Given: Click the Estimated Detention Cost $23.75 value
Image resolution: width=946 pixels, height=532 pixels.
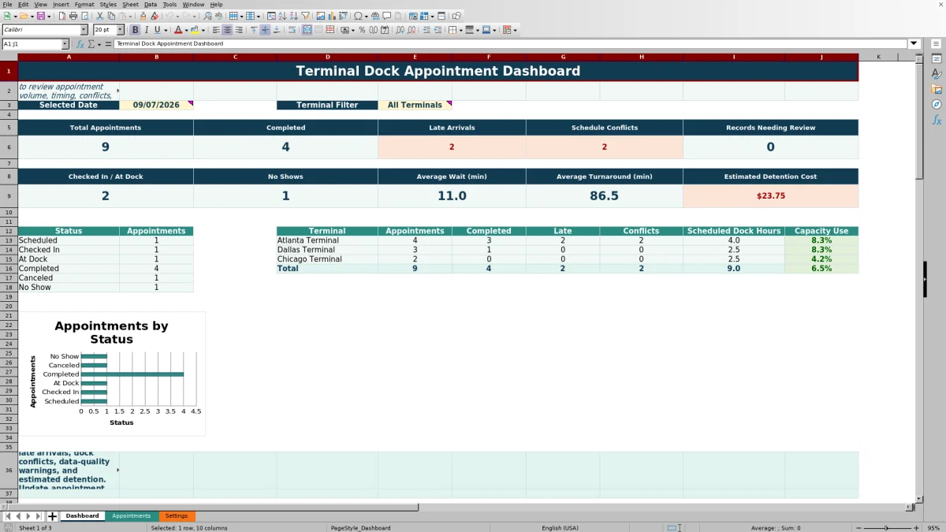Looking at the screenshot, I should tap(770, 196).
